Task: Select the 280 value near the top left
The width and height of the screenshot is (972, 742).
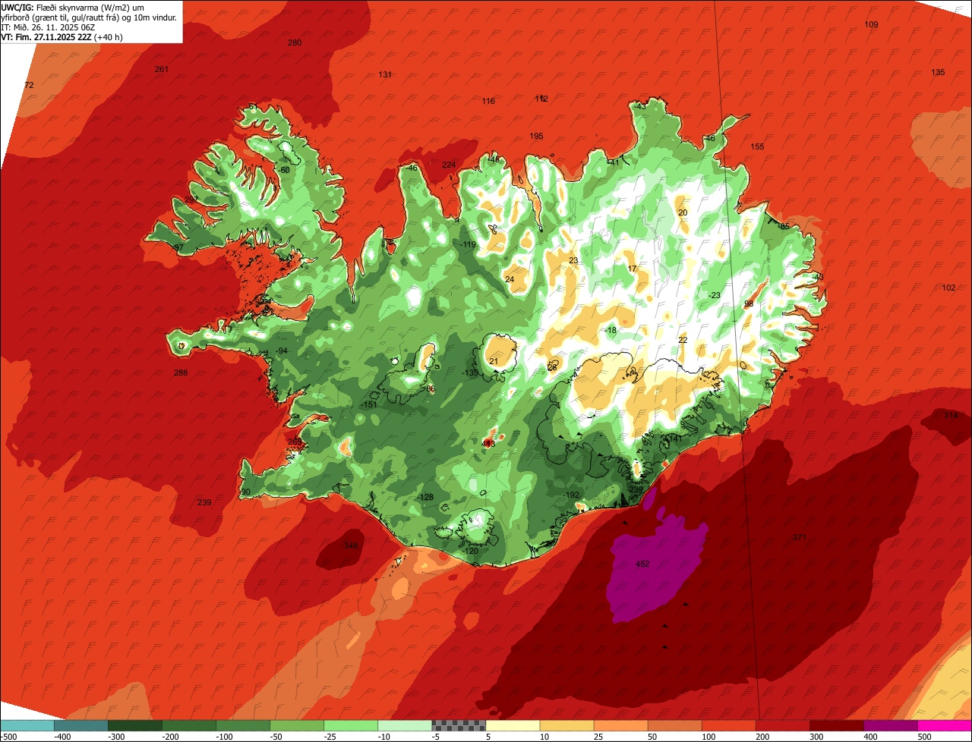Action: (295, 42)
